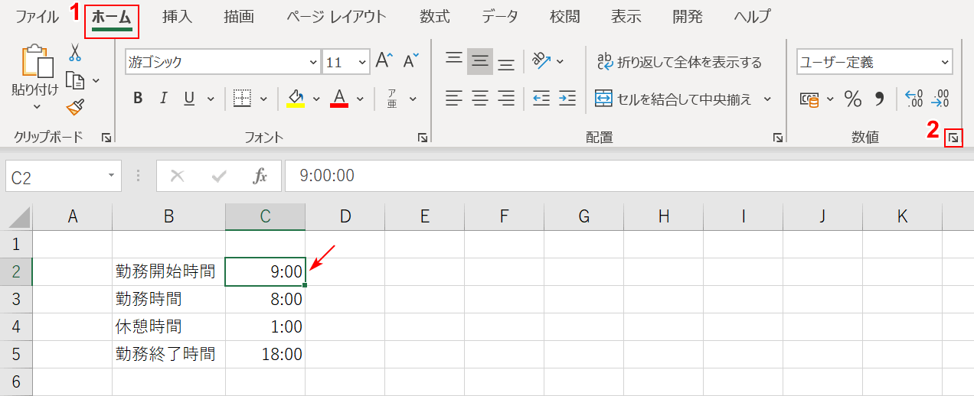Click Insert Function fx button

(260, 177)
